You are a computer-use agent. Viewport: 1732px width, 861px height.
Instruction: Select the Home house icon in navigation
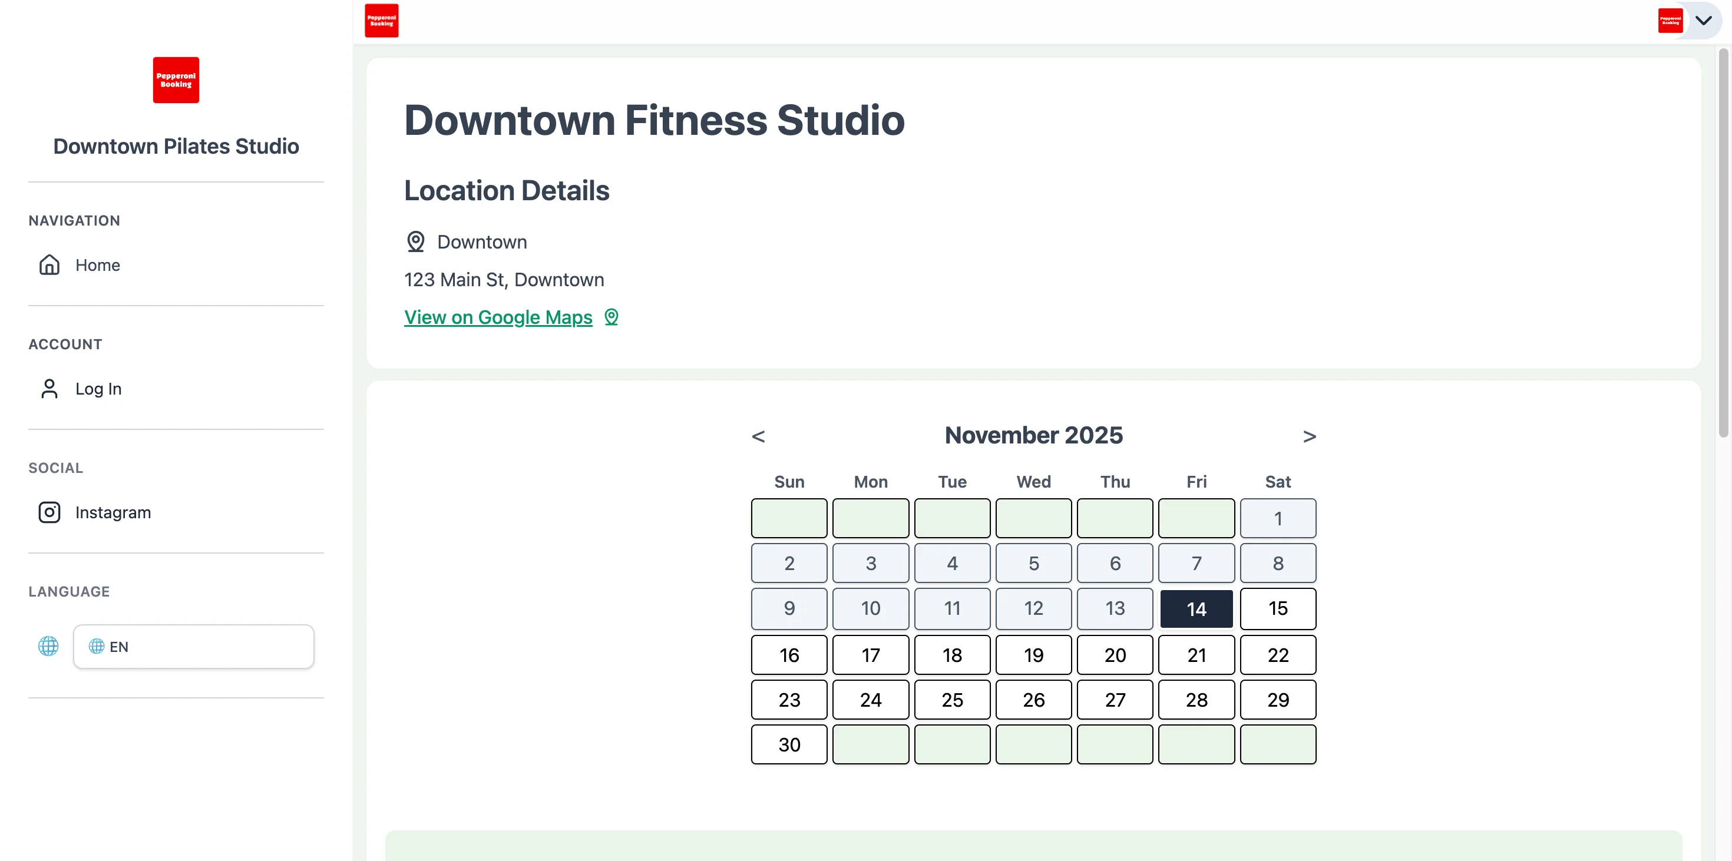coord(49,265)
